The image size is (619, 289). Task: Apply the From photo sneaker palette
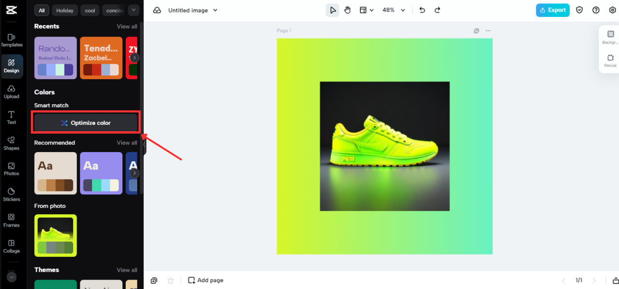tap(56, 236)
